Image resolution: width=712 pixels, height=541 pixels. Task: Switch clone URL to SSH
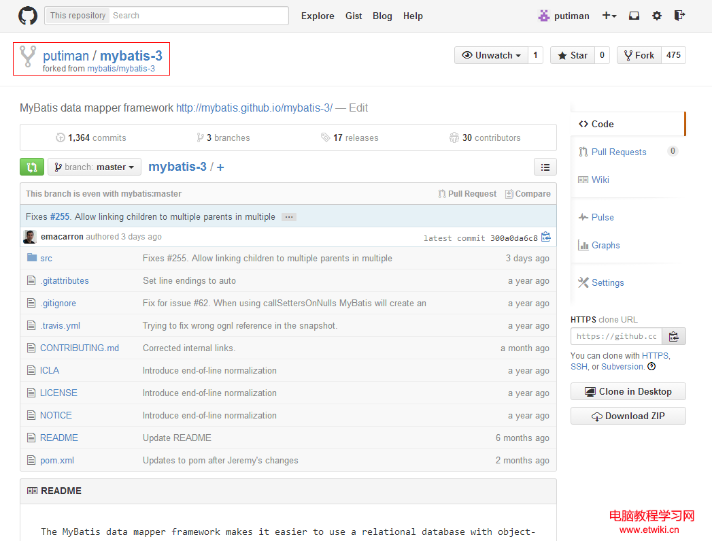[x=579, y=367]
